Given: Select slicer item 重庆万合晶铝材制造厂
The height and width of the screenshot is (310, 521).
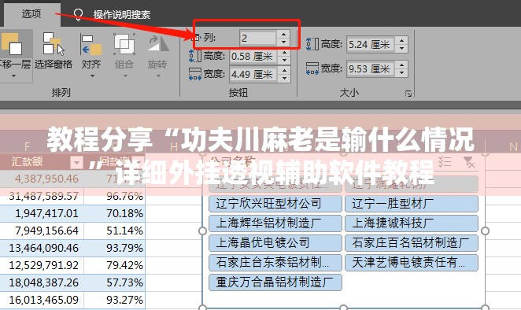Looking at the screenshot, I should pyautogui.click(x=275, y=282).
